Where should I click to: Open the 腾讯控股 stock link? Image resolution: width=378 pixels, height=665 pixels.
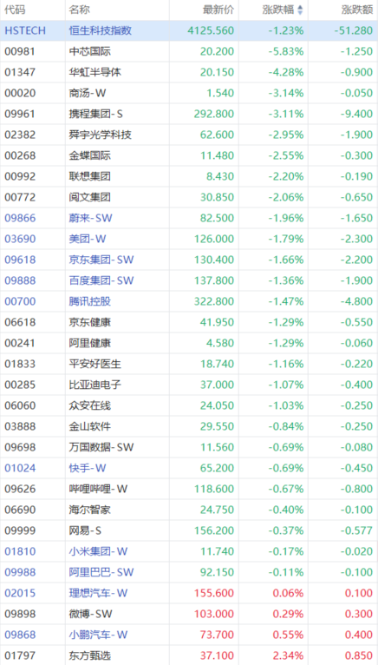coord(90,301)
